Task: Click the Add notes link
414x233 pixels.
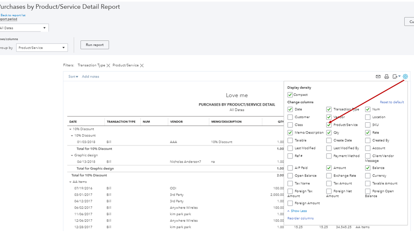Action: tap(90, 77)
